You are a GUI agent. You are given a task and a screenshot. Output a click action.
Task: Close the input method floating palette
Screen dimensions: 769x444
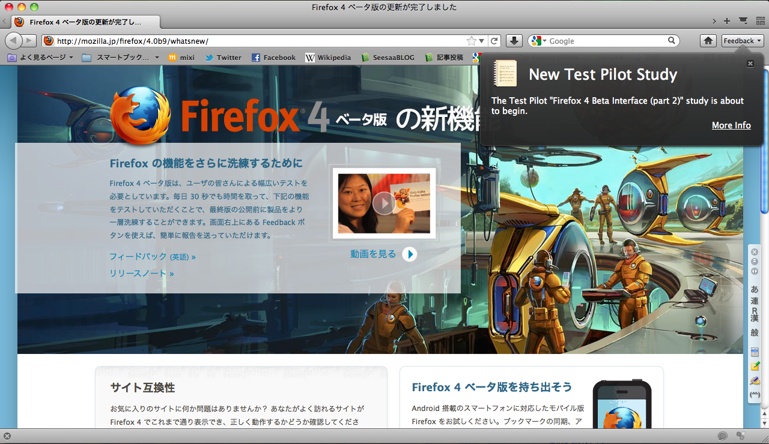[x=755, y=252]
